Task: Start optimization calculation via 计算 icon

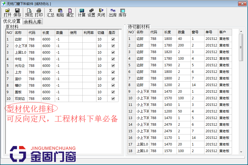Action: pos(82,12)
